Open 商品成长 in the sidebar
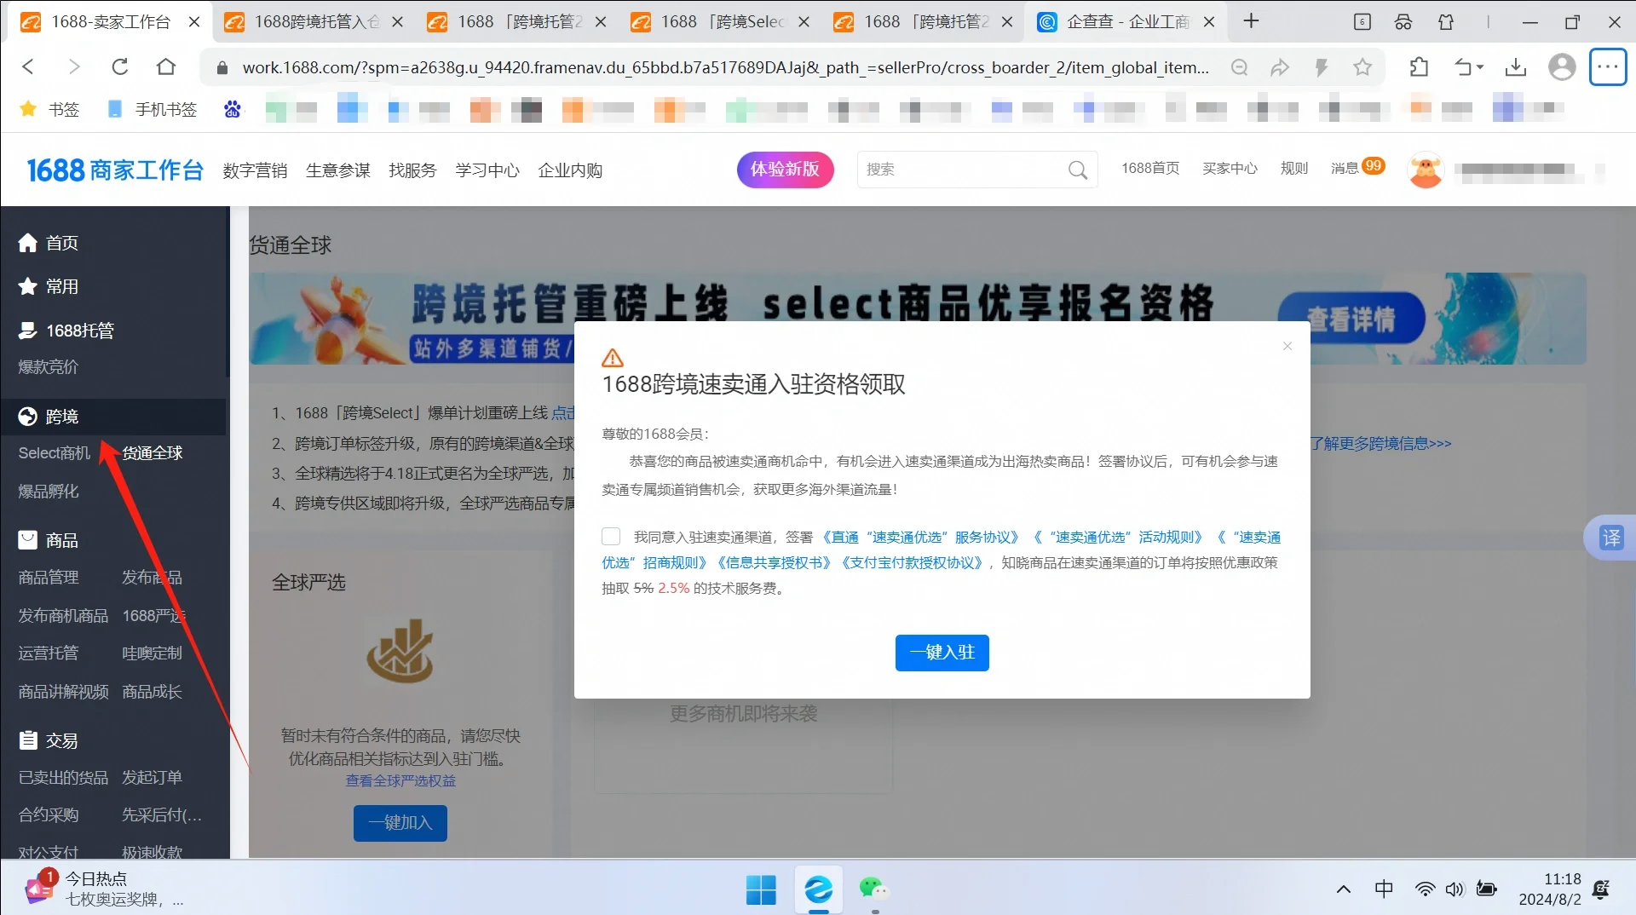The height and width of the screenshot is (915, 1636). (153, 692)
